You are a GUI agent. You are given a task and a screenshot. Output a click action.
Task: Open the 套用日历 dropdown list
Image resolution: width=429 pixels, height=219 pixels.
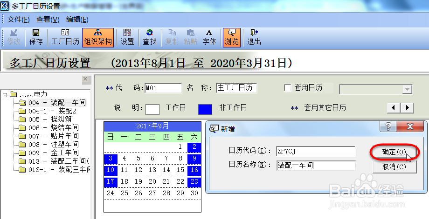pyautogui.click(x=408, y=89)
